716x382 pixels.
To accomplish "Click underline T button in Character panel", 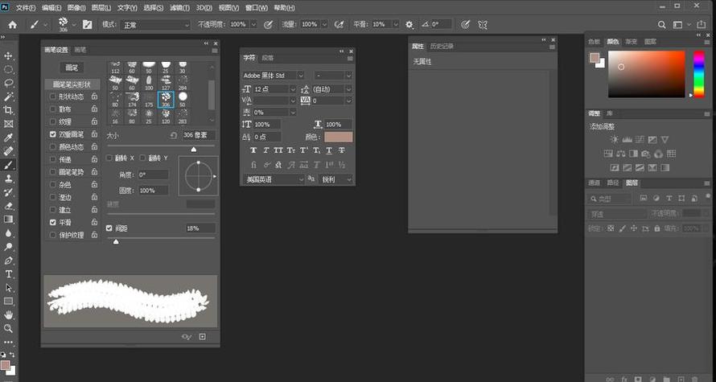I will point(329,150).
